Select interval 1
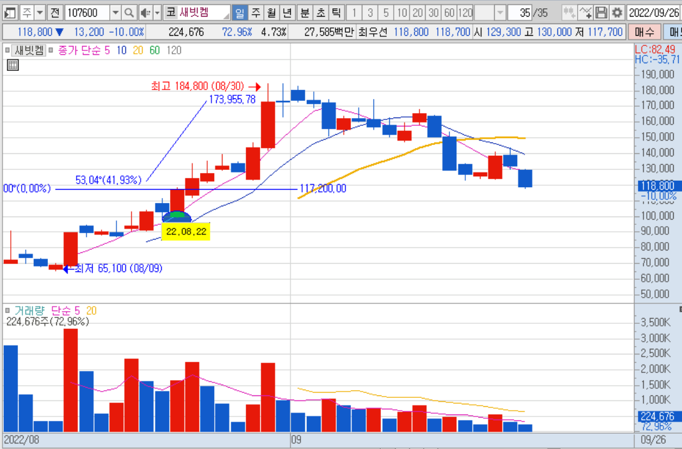The width and height of the screenshot is (682, 449). (355, 13)
